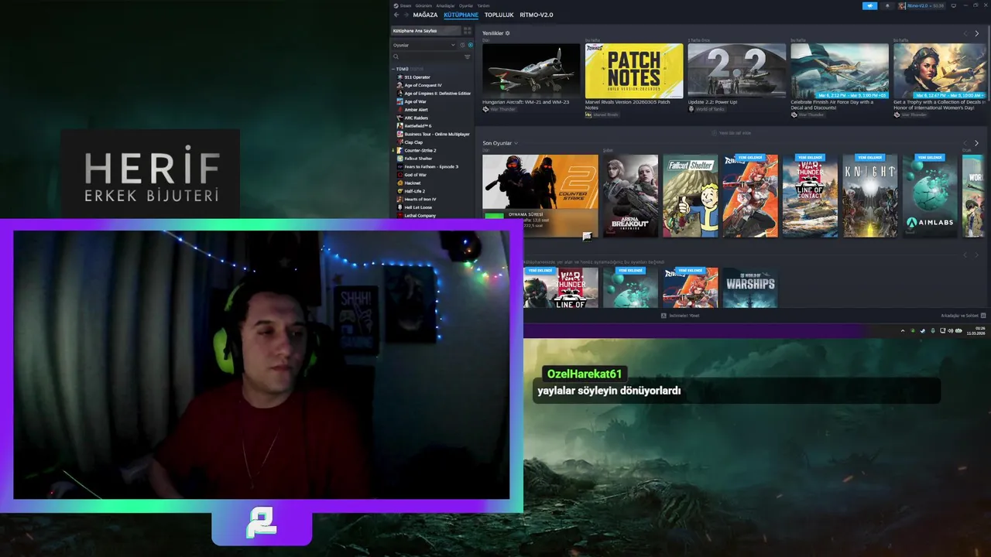
Task: Collapse the TÜMÜ games list
Action: tap(394, 69)
